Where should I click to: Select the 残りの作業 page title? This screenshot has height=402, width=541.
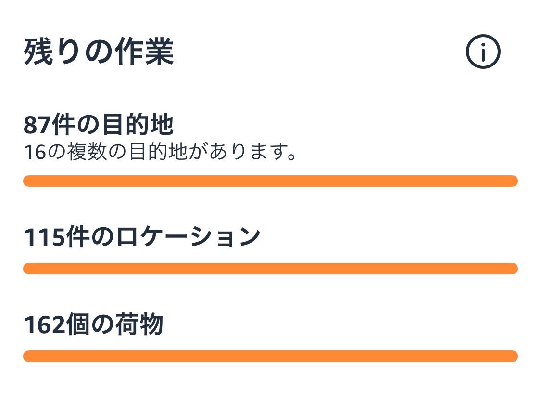[99, 52]
